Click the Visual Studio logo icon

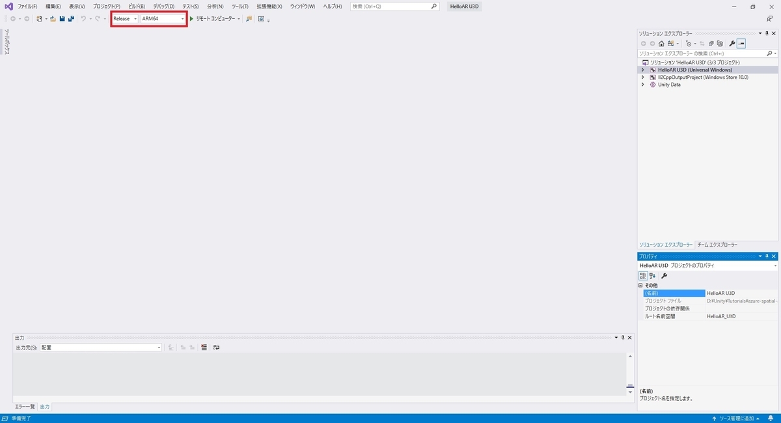[x=8, y=6]
